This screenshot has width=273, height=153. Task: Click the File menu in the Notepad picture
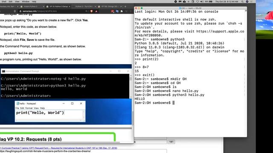tap(17, 108)
